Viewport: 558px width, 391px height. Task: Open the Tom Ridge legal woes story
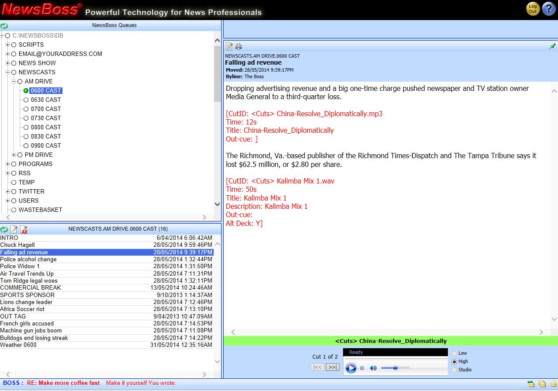pyautogui.click(x=107, y=280)
